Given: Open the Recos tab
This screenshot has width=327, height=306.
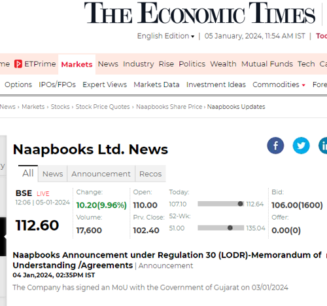Looking at the screenshot, I should [150, 174].
